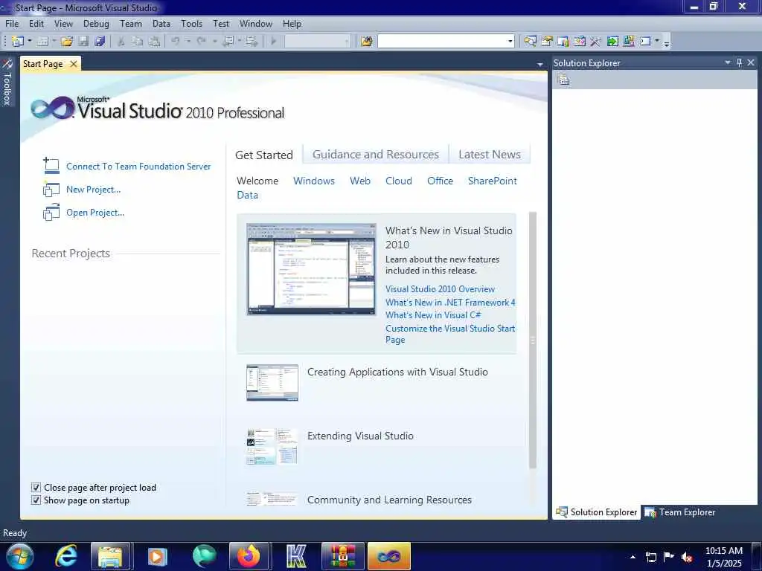Expand Creating Applications with Visual Studio section
This screenshot has width=762, height=571.
tap(397, 372)
